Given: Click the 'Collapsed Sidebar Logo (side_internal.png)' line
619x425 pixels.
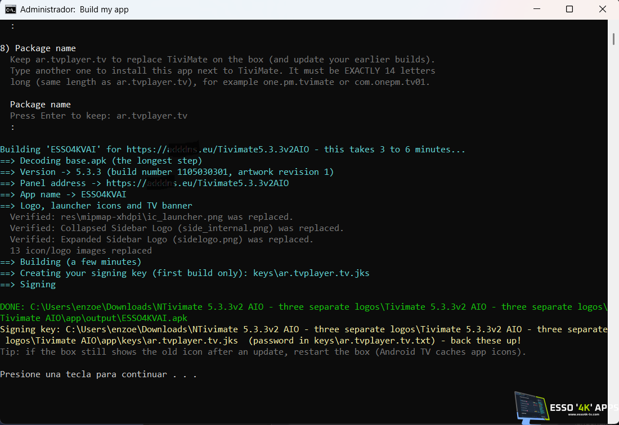Looking at the screenshot, I should pyautogui.click(x=177, y=228).
